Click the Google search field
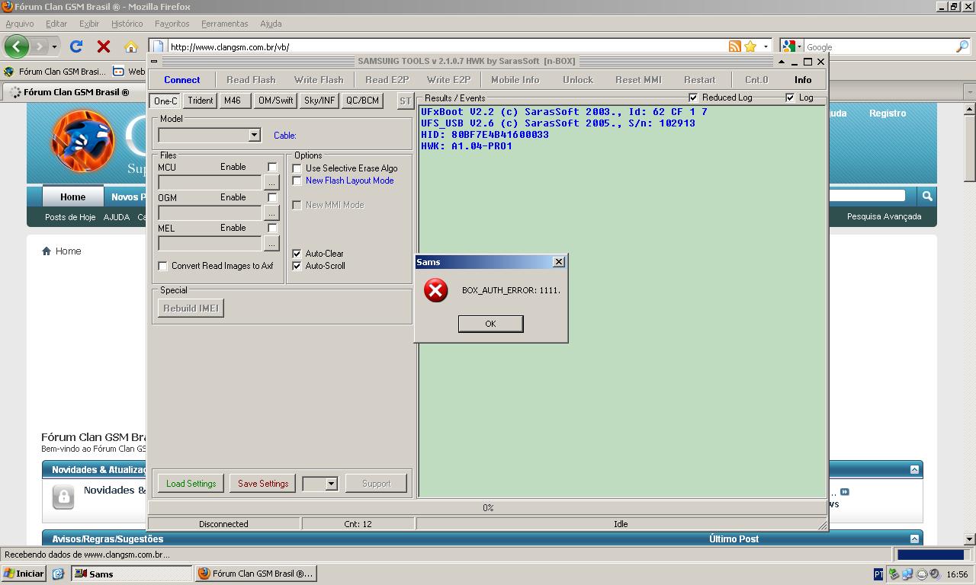Image resolution: width=976 pixels, height=585 pixels. coord(879,46)
